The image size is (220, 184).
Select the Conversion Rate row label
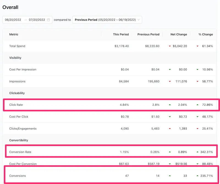20,152
